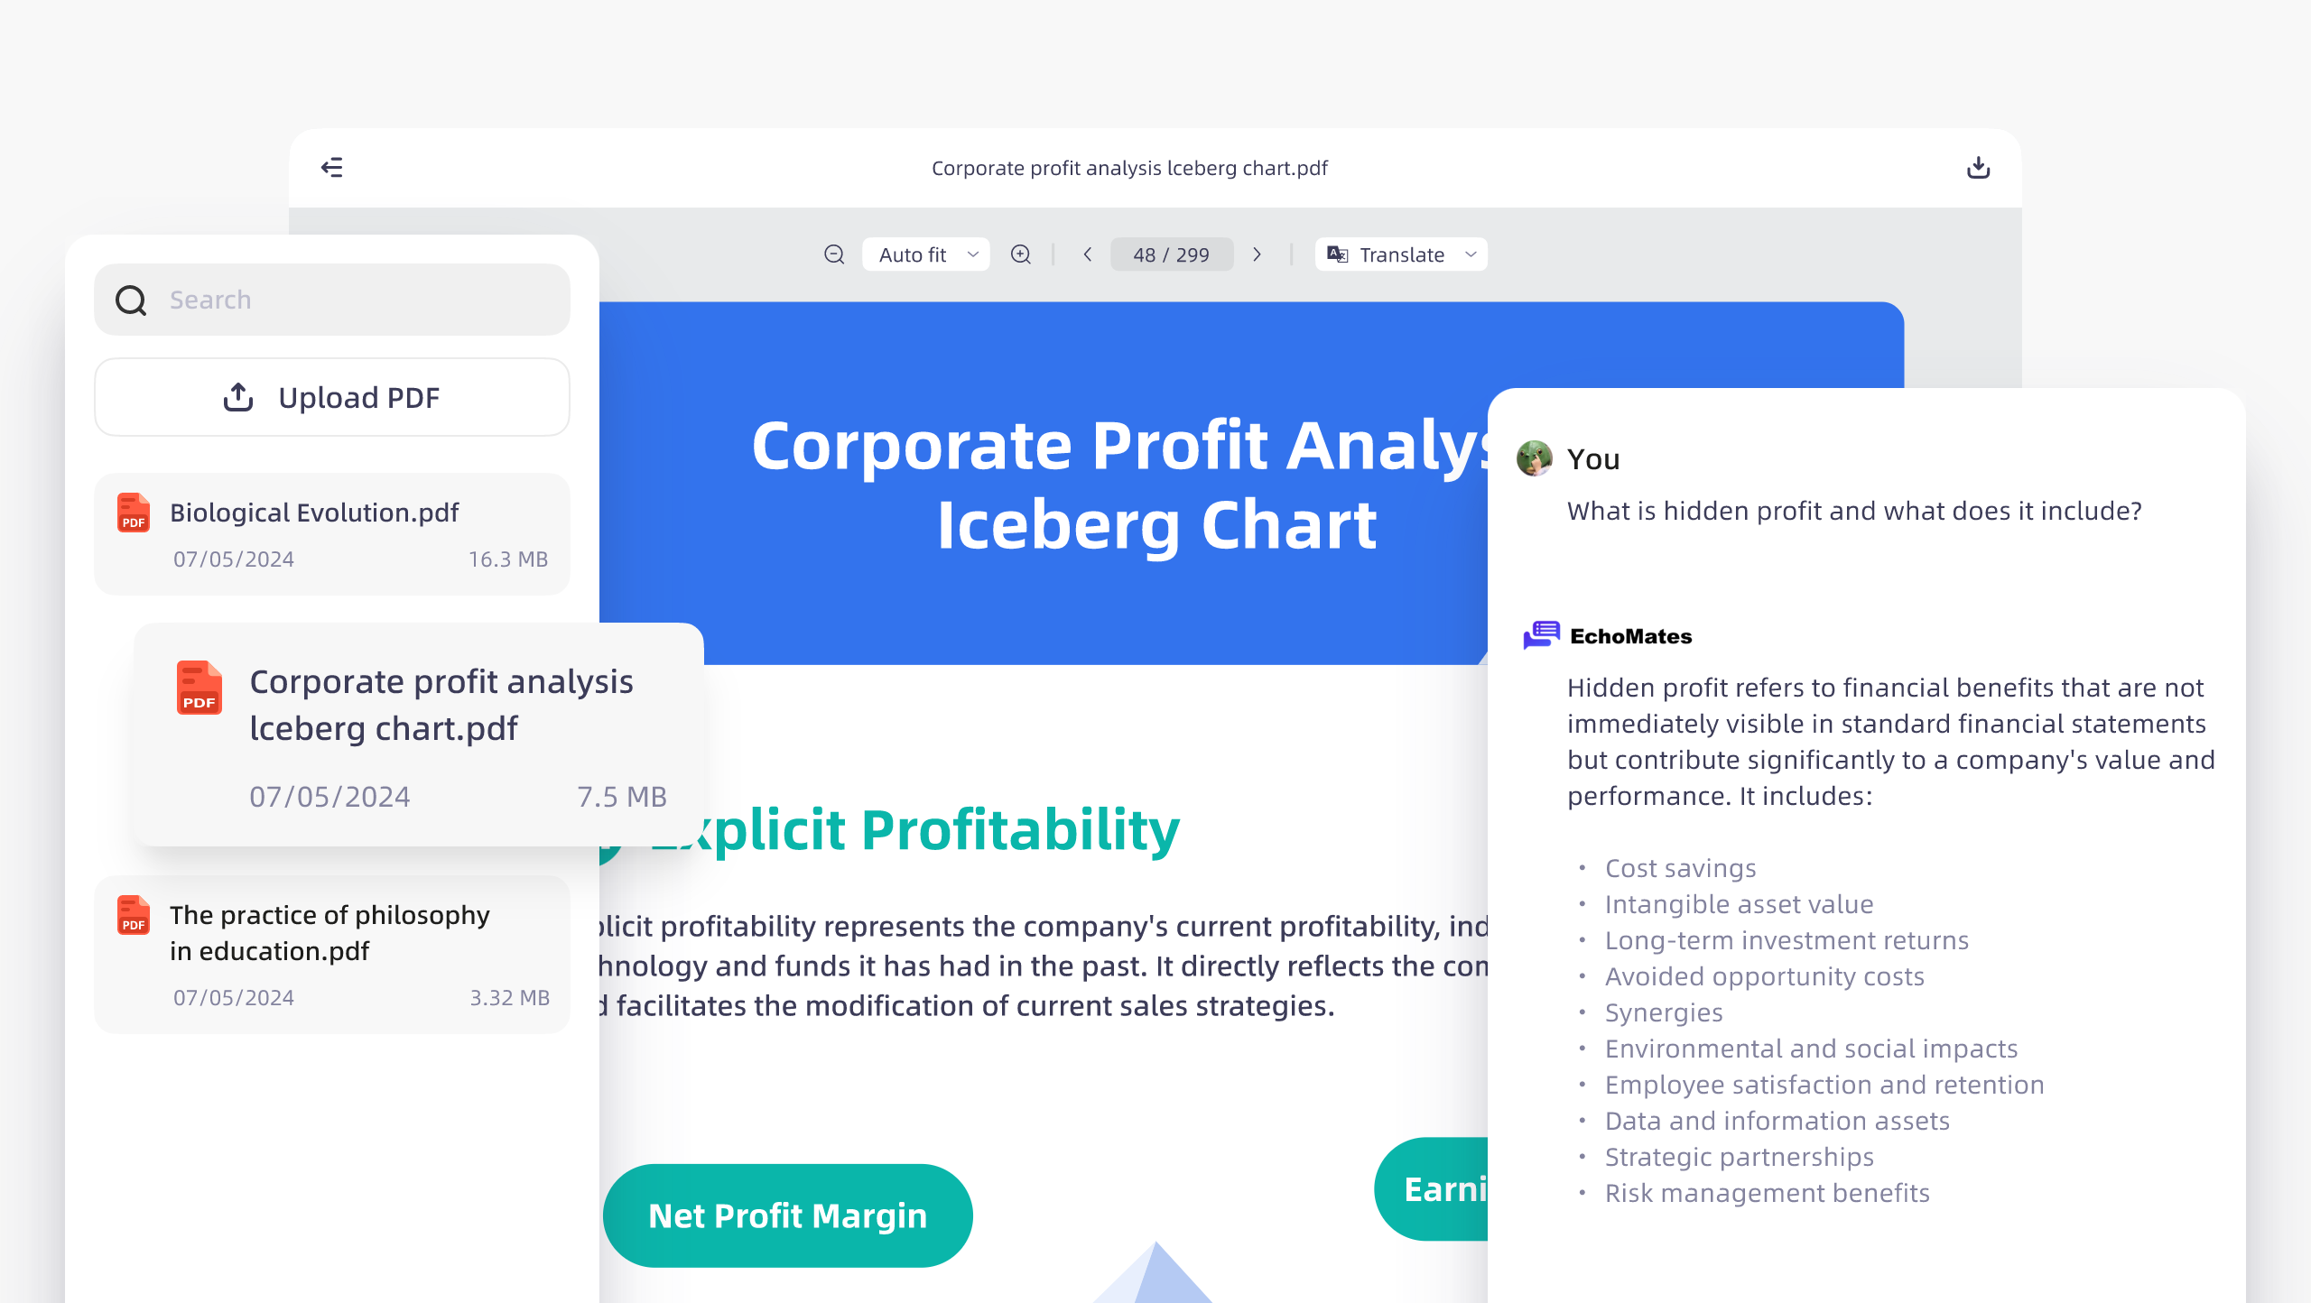The image size is (2311, 1303).
Task: Click the upload PDF icon button
Action: [238, 397]
